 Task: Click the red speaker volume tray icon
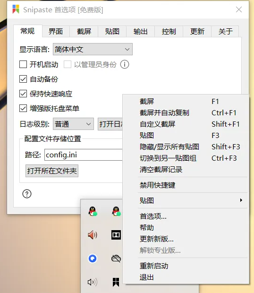point(93,235)
